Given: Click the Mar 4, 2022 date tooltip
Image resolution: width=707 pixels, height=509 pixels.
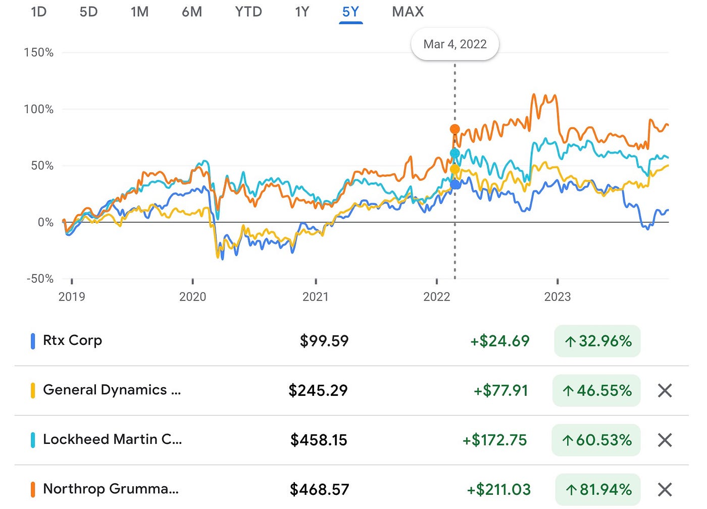Looking at the screenshot, I should [x=455, y=44].
